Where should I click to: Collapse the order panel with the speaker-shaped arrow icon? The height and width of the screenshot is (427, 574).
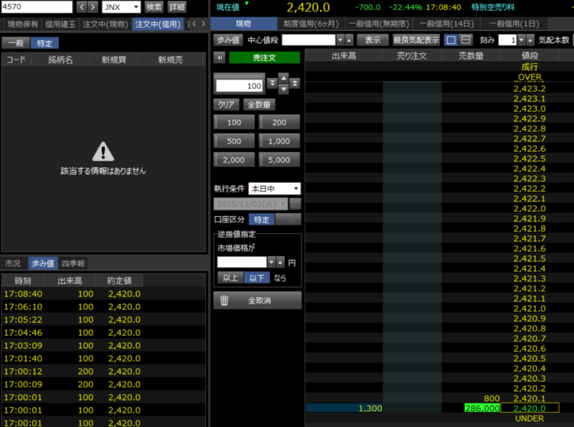pos(220,57)
